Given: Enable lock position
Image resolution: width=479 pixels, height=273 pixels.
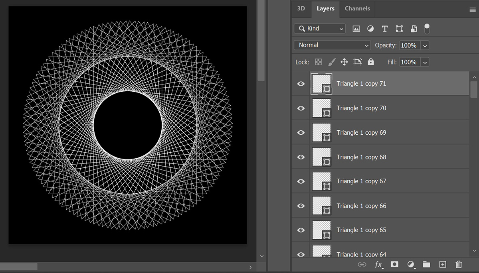Looking at the screenshot, I should [344, 62].
